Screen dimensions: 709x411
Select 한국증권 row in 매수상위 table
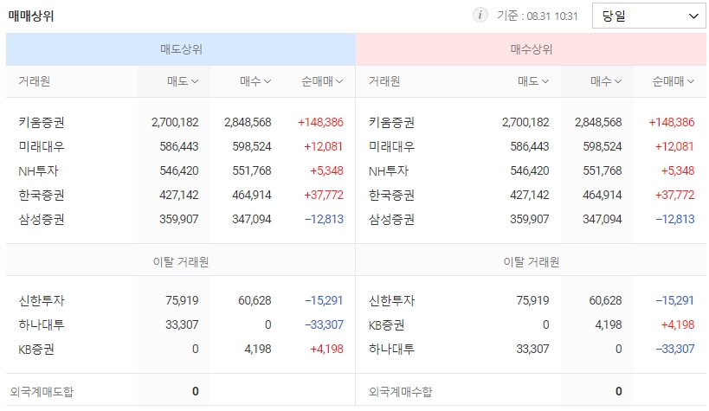(531, 195)
